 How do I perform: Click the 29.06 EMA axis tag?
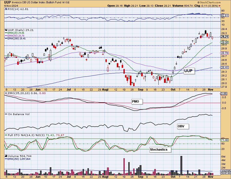pos(225,42)
